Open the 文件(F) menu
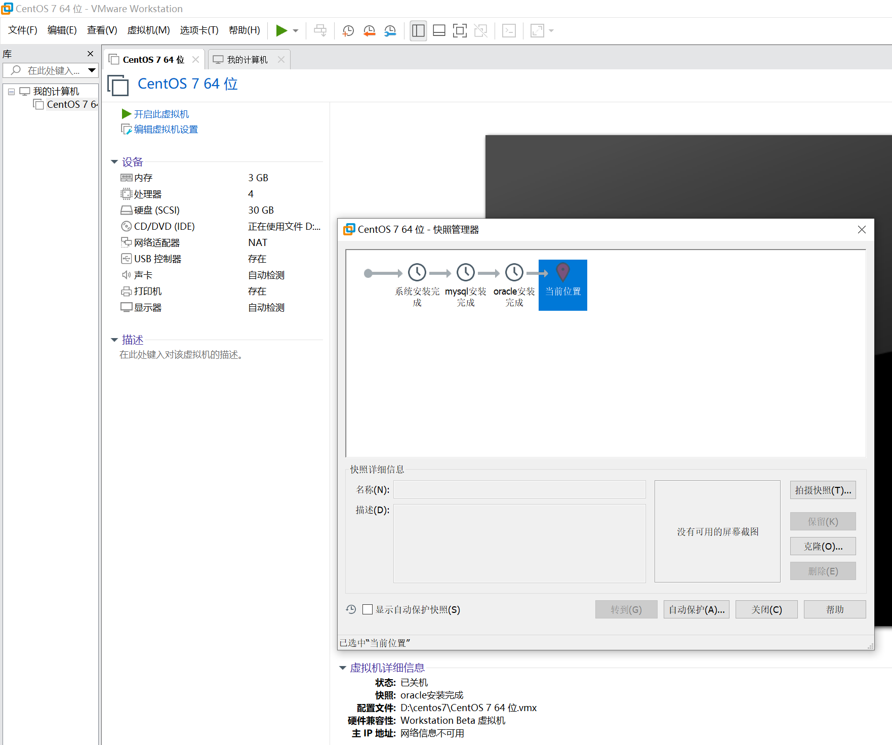 point(23,30)
